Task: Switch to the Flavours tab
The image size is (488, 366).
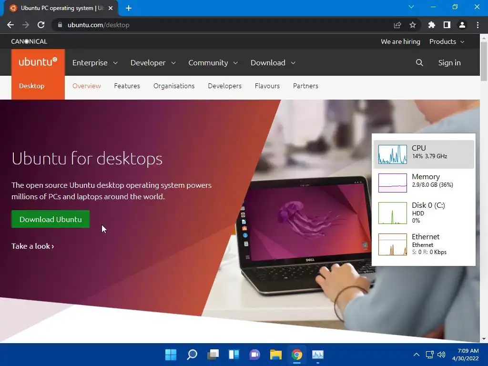Action: [267, 86]
